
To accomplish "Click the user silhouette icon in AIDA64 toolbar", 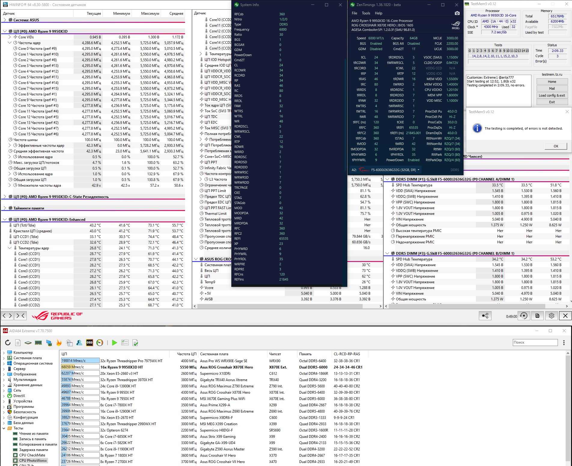I will point(80,342).
